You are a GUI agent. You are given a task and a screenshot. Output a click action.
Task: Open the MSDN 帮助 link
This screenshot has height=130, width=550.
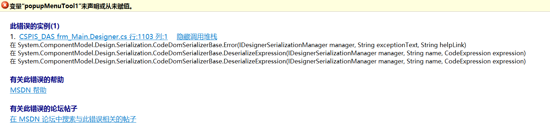click(28, 90)
